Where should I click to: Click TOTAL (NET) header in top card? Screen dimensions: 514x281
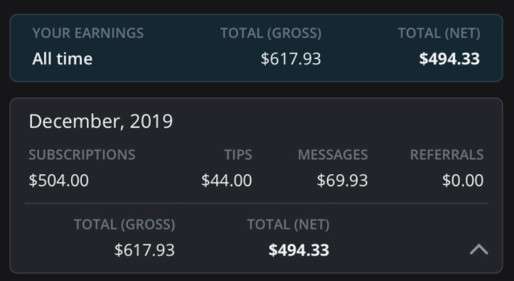click(439, 33)
